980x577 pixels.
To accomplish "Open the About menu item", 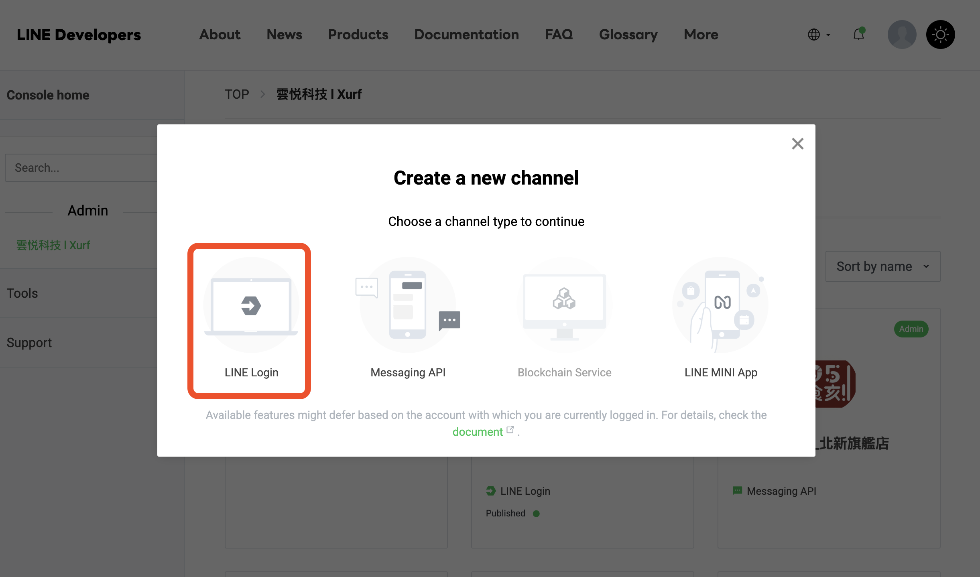I will pos(220,35).
